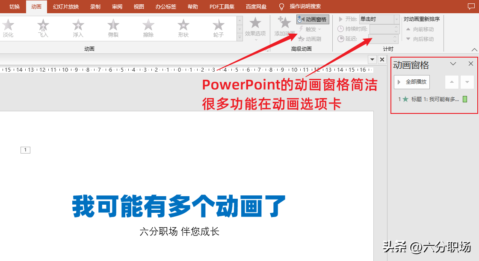Click 向前移动 move earlier
Screen dimensions: 479x261
[x=420, y=29]
